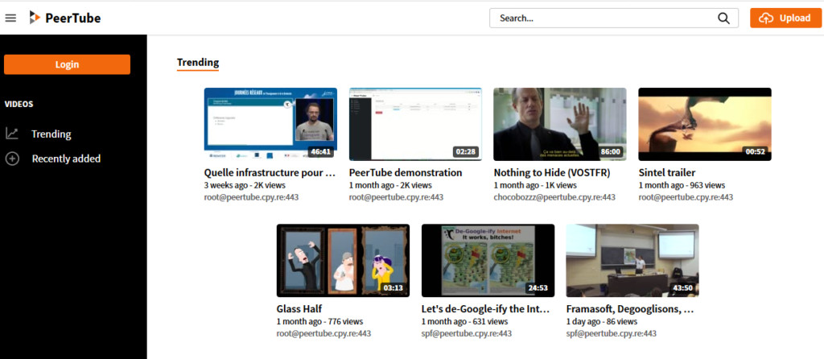Click the Recently added plus icon
The height and width of the screenshot is (359, 824).
pyautogui.click(x=11, y=159)
